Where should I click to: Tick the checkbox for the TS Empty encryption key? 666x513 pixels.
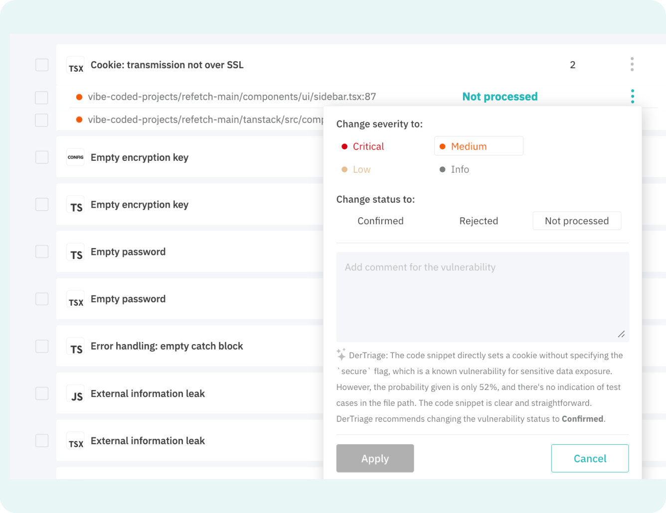tap(42, 205)
